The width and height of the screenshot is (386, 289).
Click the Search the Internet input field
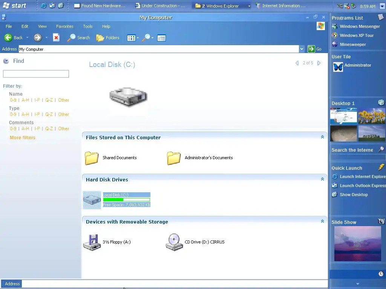(x=357, y=157)
